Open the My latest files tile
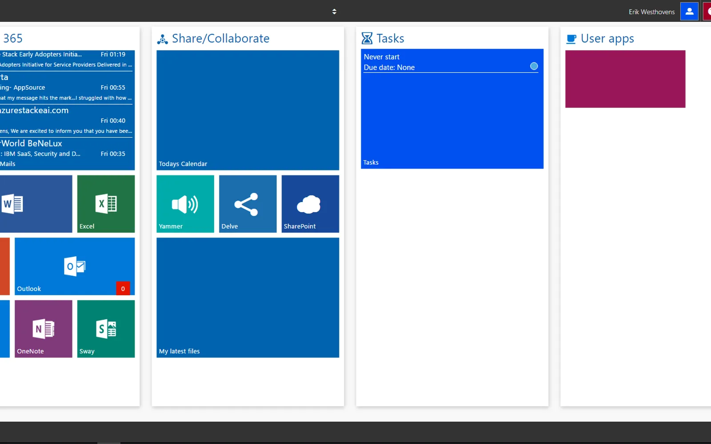Screen dimensions: 711x444 pos(248,298)
